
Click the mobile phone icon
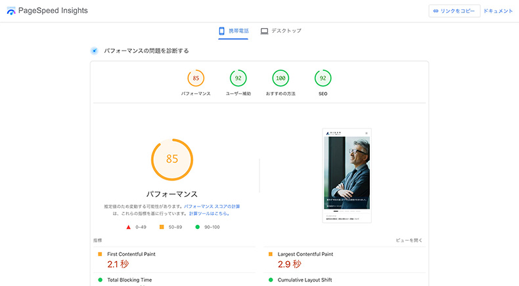click(x=222, y=31)
